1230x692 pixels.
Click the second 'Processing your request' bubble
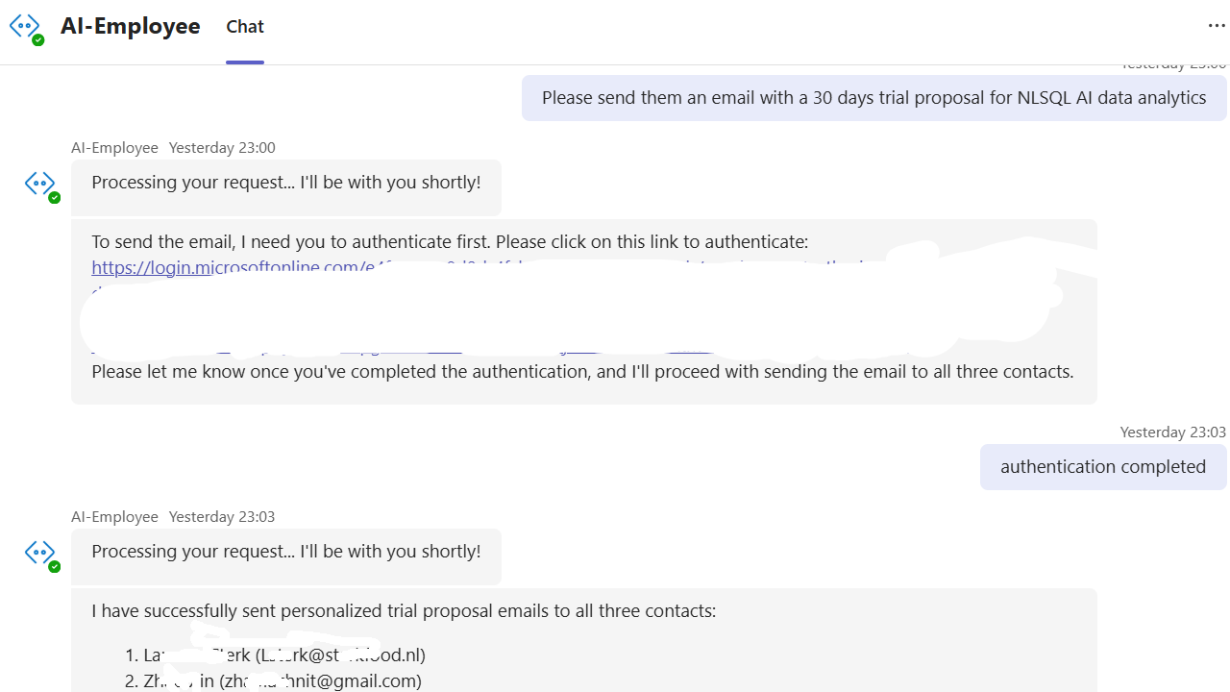pyautogui.click(x=286, y=552)
